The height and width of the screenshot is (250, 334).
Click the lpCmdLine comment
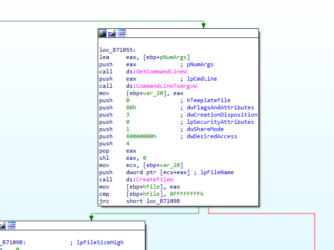pyautogui.click(x=202, y=79)
